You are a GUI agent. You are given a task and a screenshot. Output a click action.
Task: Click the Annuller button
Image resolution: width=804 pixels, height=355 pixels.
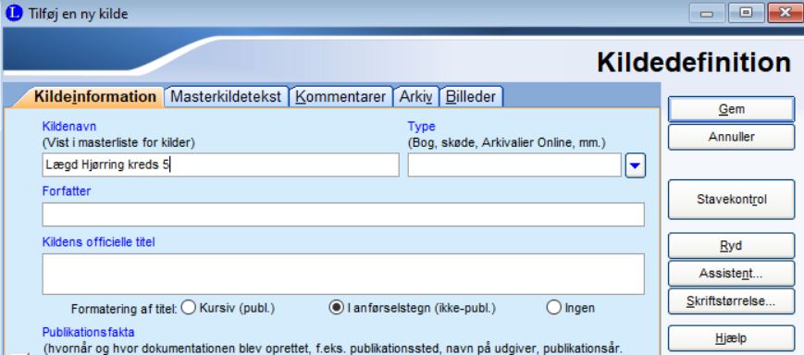point(731,137)
